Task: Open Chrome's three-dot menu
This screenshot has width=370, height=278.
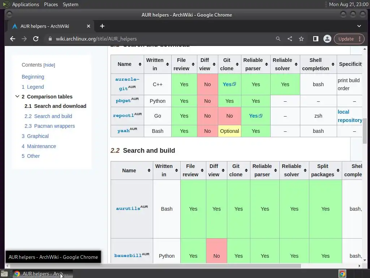Action: click(x=360, y=39)
